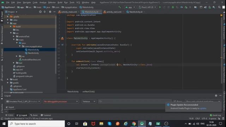Open the Event Log button
The height and width of the screenshot is (127, 226).
tap(215, 115)
